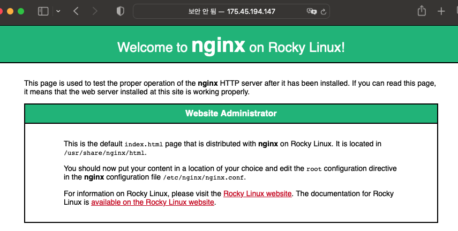This screenshot has height=231, width=458.
Task: Click the 'root' directive code text
Action: (314, 169)
